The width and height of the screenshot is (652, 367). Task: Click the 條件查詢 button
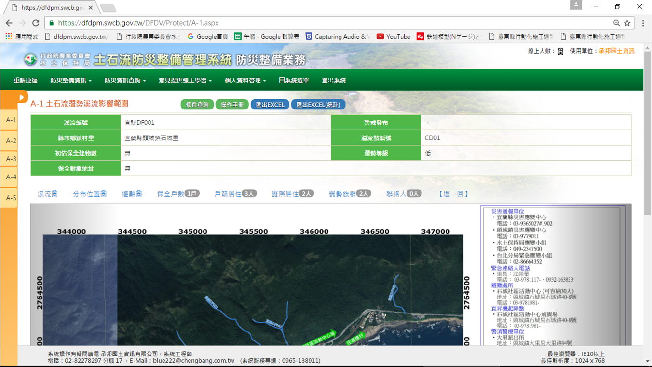pyautogui.click(x=197, y=105)
